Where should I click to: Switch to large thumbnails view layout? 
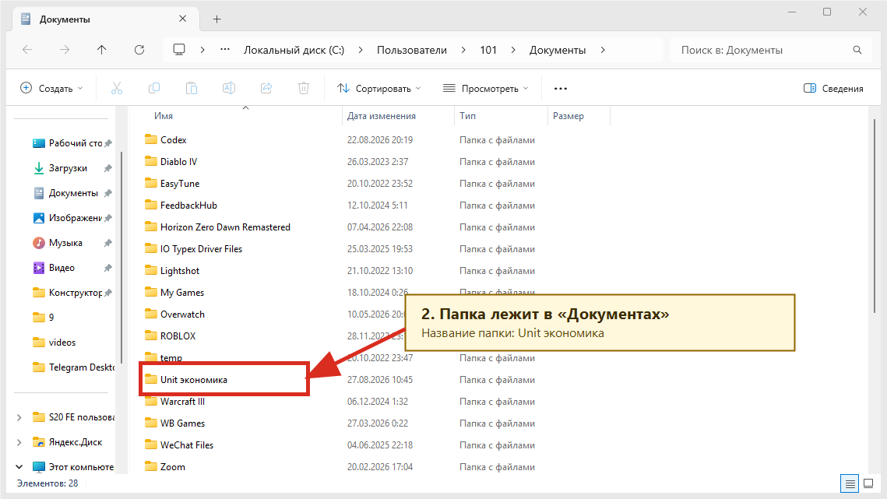pyautogui.click(x=869, y=483)
